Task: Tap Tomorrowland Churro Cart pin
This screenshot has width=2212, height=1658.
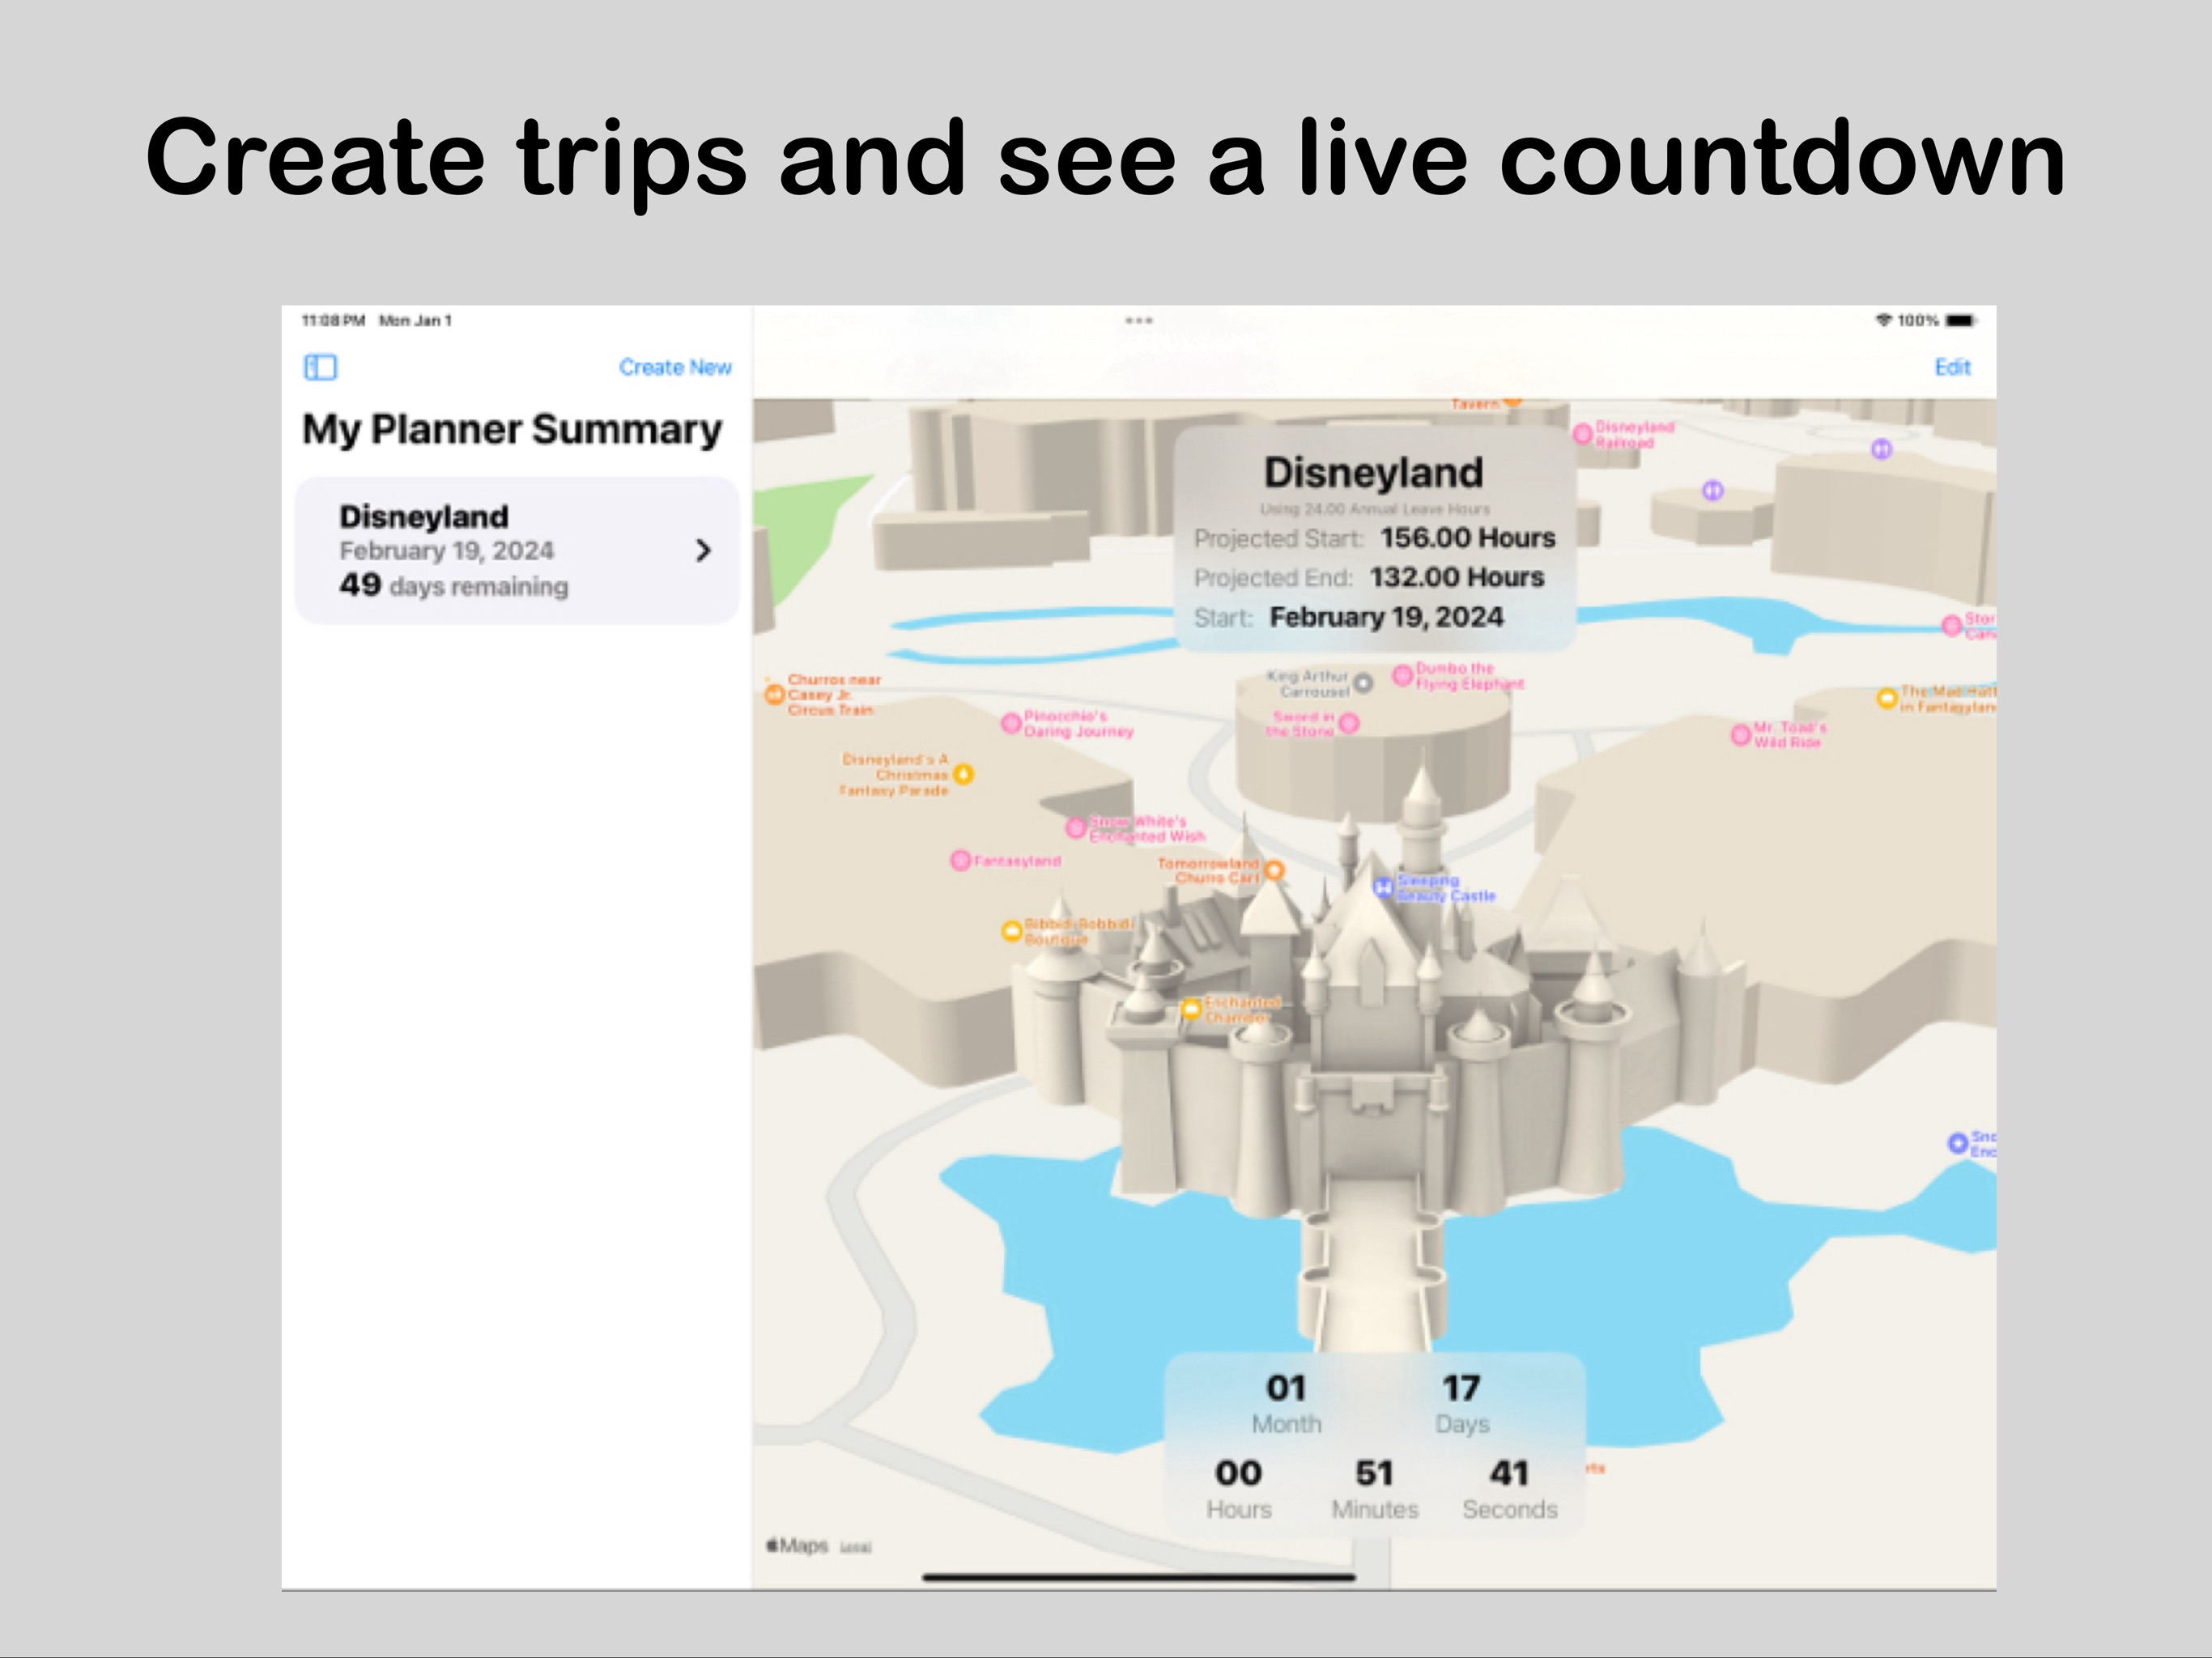Action: (x=1274, y=870)
